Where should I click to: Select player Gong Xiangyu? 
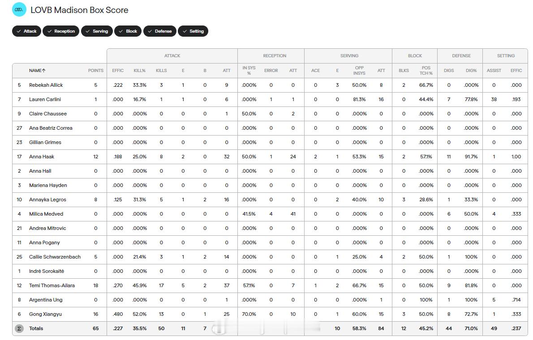(x=45, y=314)
